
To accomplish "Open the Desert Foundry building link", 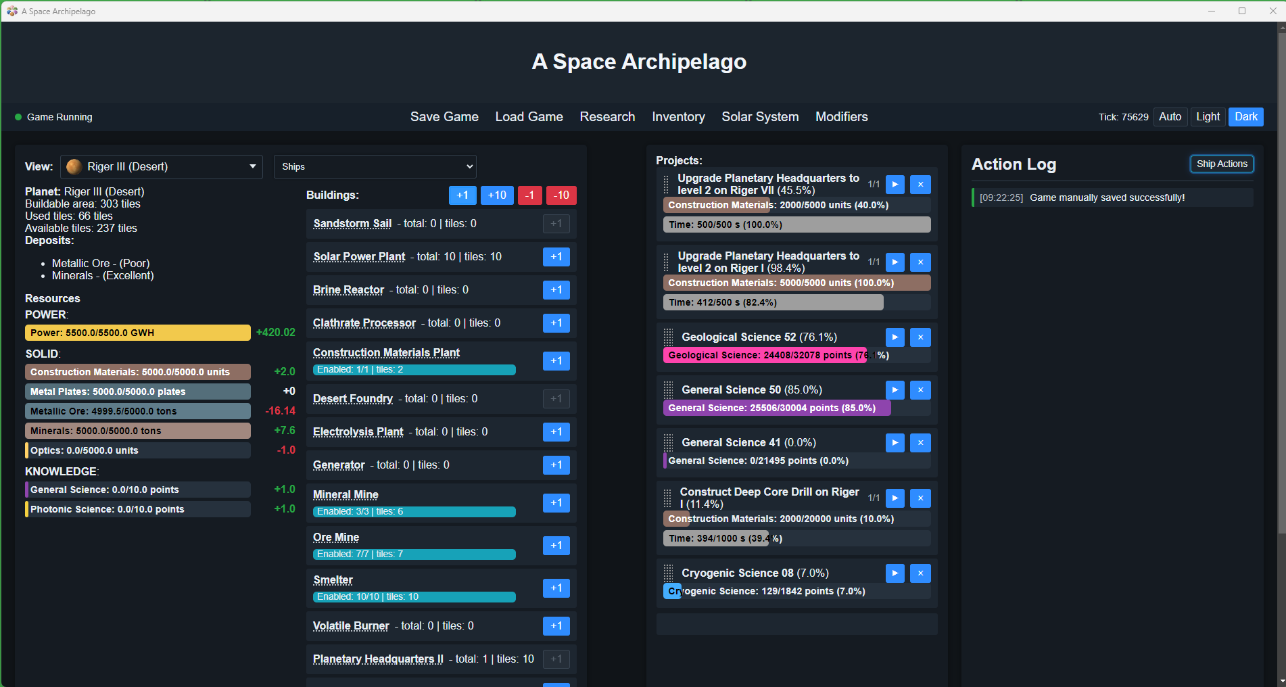I will (x=352, y=399).
